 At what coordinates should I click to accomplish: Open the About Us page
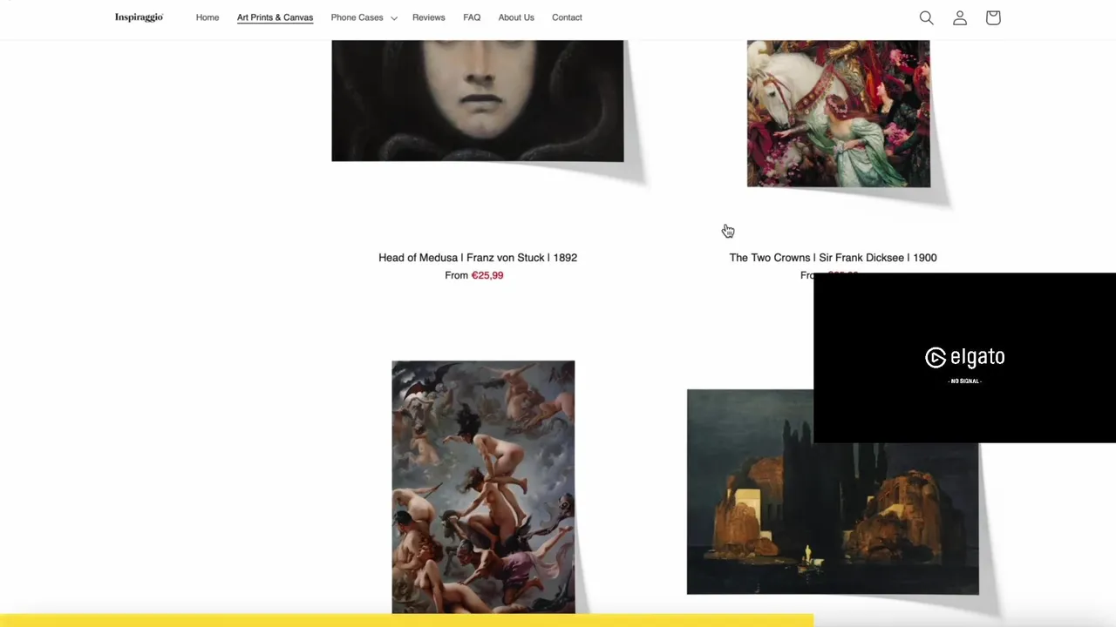[516, 17]
